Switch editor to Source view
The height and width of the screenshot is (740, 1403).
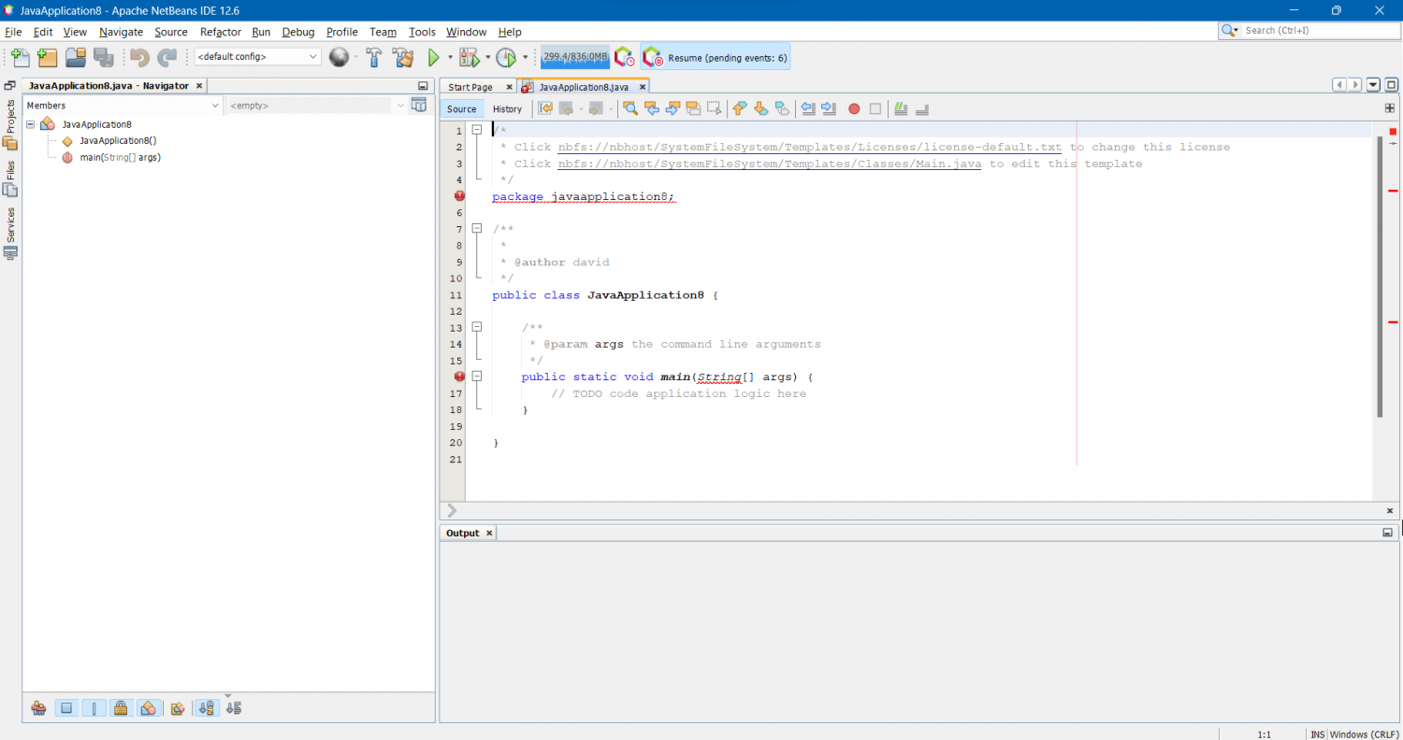coord(462,109)
